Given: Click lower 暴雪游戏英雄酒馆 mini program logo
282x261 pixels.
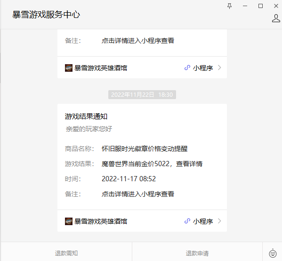Looking at the screenshot, I should 69,221.
